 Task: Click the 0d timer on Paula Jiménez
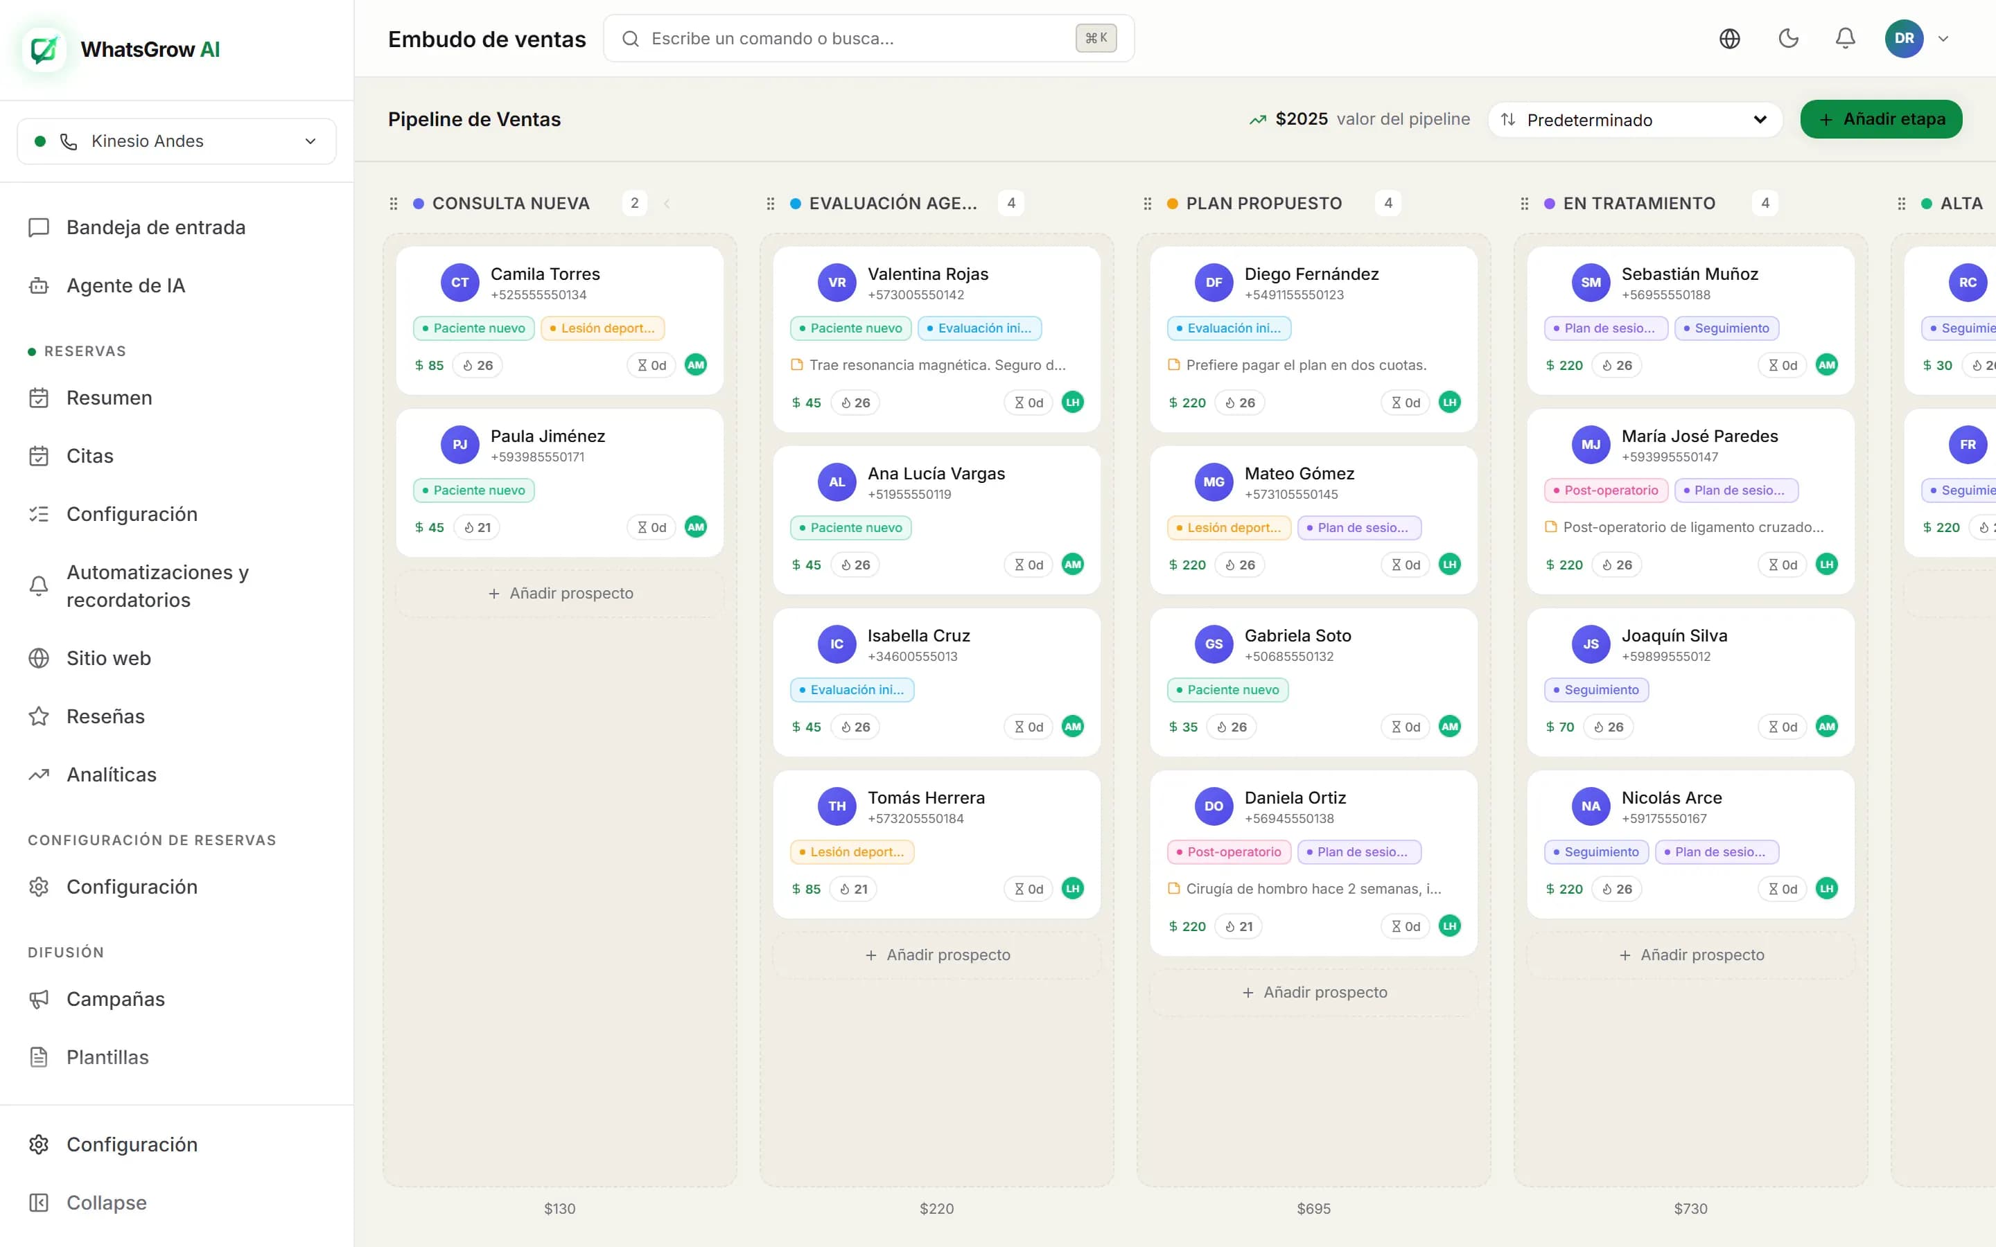pyautogui.click(x=651, y=527)
